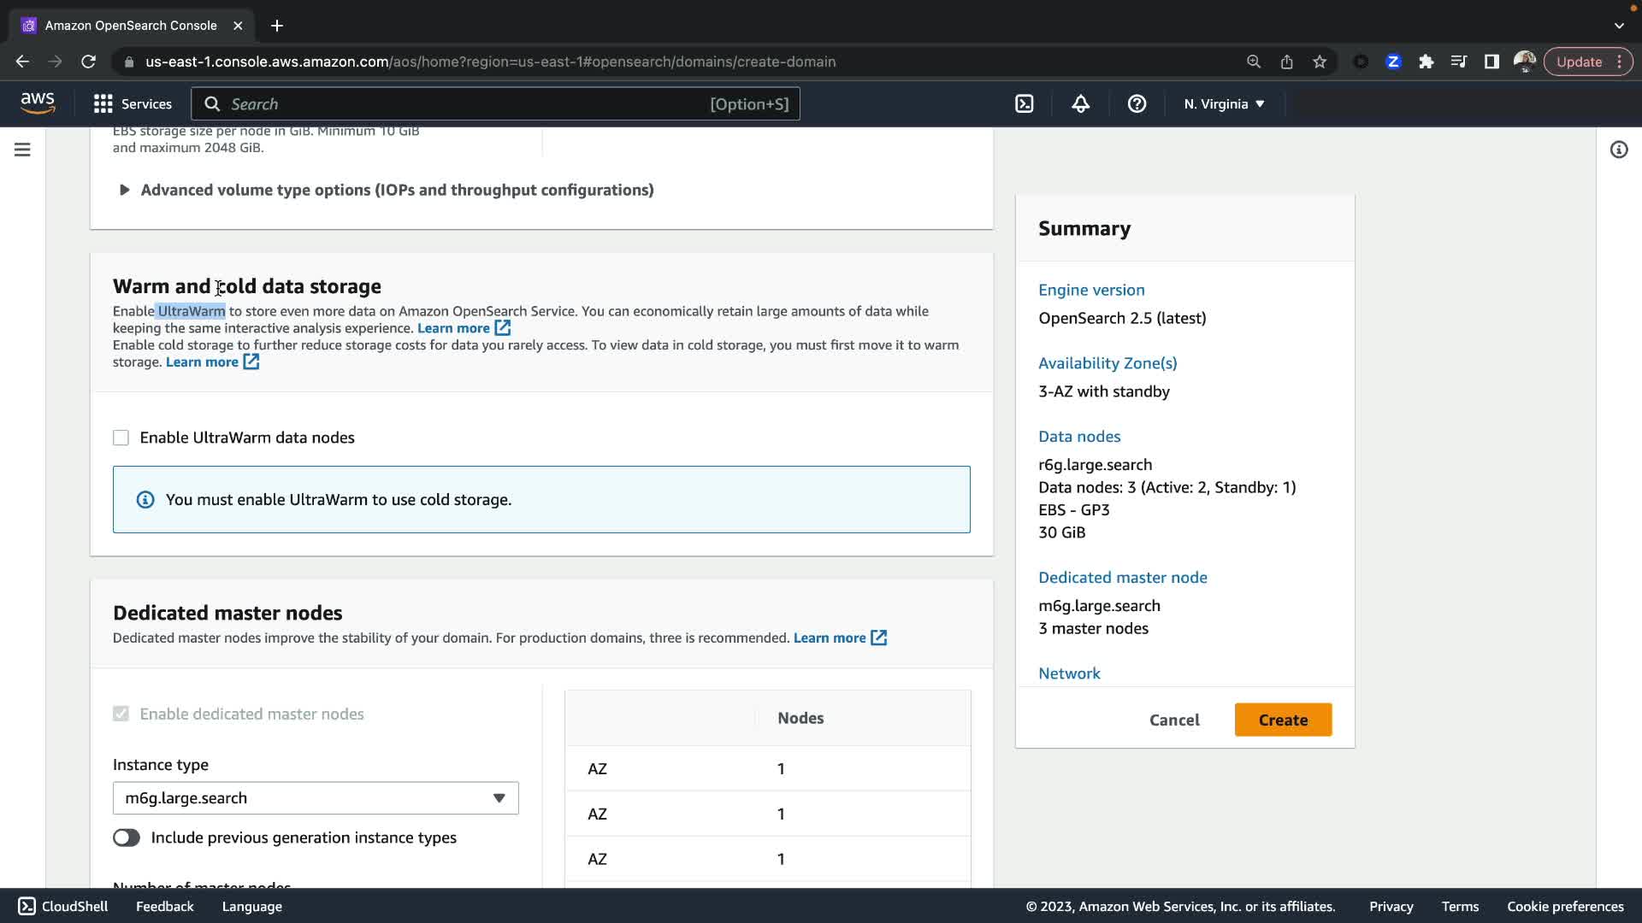Reload the browser page
The image size is (1642, 923).
click(88, 62)
